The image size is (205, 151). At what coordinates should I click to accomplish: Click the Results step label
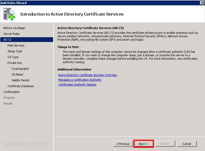coord(8,103)
